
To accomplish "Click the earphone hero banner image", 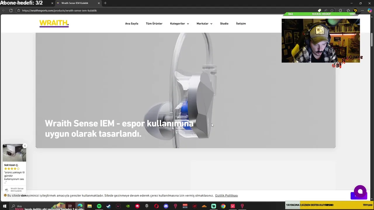I will click(x=186, y=90).
